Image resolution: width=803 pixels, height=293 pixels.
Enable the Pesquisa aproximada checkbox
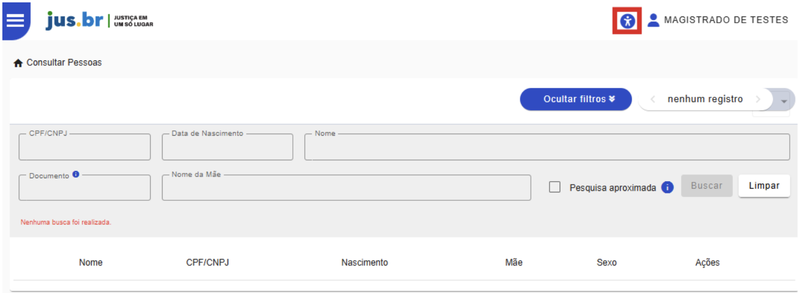click(x=555, y=187)
